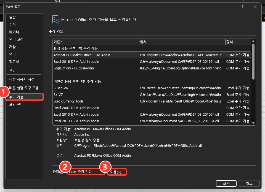
Task: Sort add-ins by 형식 column header
Action: click(x=238, y=42)
